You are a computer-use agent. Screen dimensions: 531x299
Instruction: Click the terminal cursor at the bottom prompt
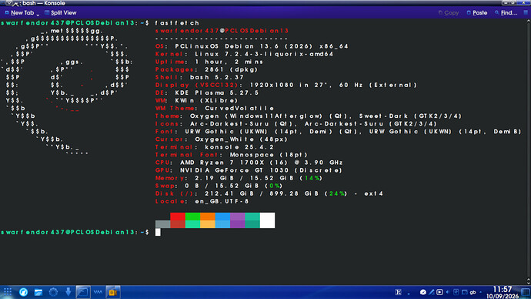click(x=158, y=232)
